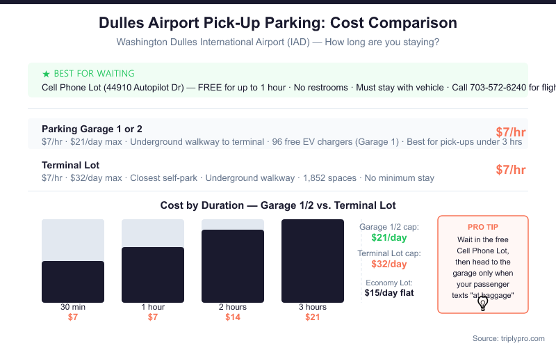This screenshot has width=556, height=348.
Task: Open the Terminal Lot row heading
Action: coord(70,165)
